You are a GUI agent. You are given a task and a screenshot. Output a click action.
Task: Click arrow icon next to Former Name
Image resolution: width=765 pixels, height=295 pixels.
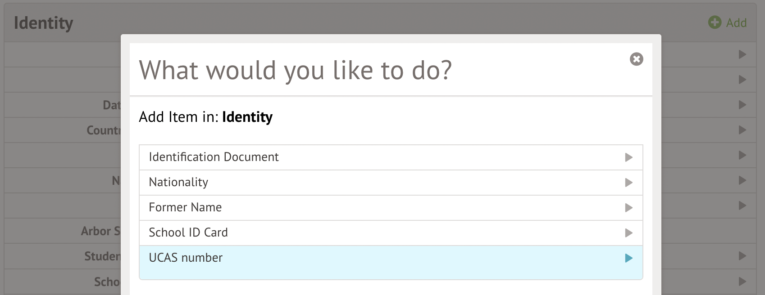(x=629, y=208)
